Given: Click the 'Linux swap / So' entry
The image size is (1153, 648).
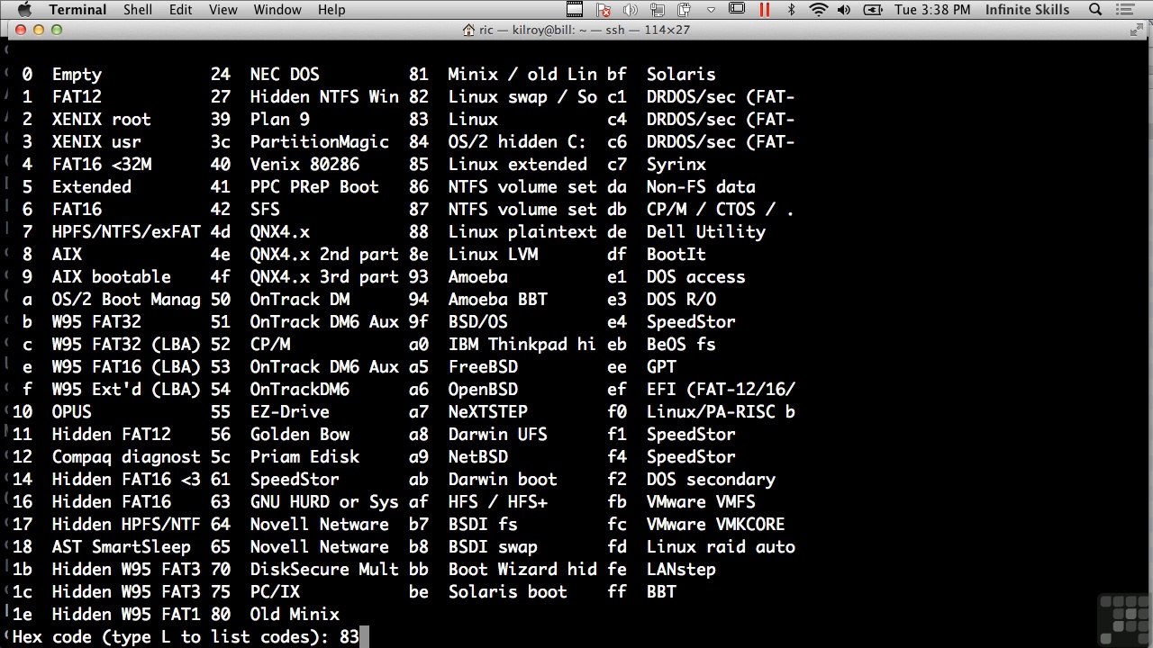Looking at the screenshot, I should (522, 97).
